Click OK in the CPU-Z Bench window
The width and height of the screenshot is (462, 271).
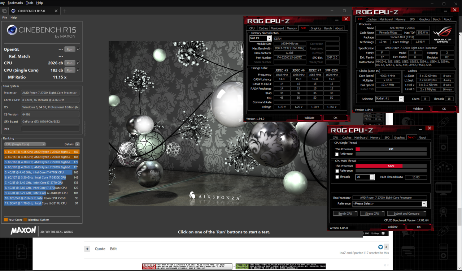(x=419, y=227)
